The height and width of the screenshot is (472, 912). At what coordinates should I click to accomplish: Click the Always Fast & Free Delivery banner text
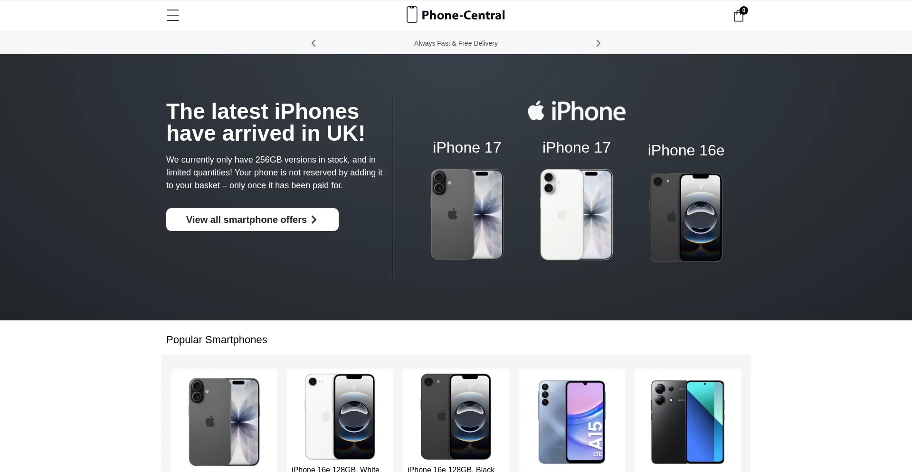click(x=456, y=43)
